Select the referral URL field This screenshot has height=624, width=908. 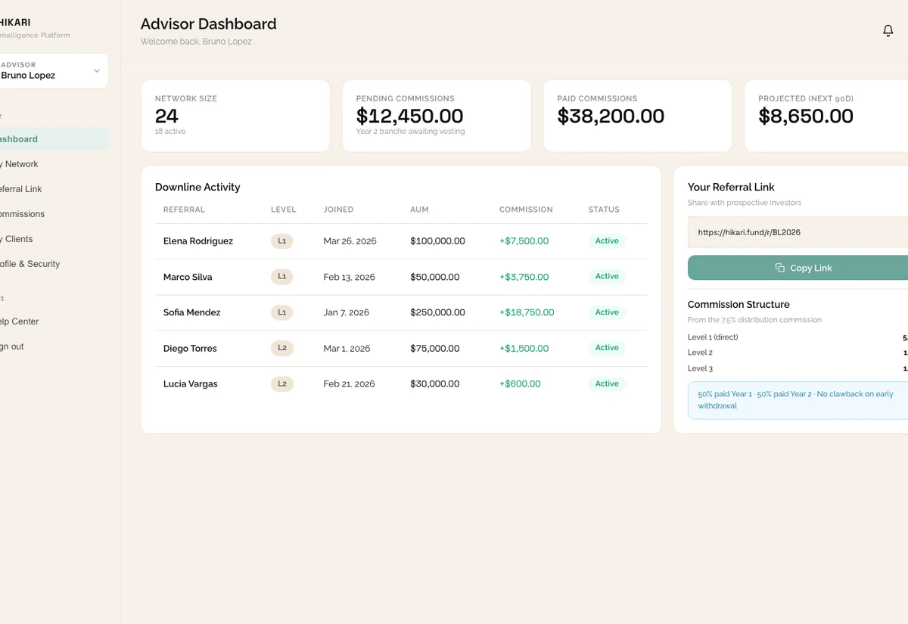click(798, 232)
